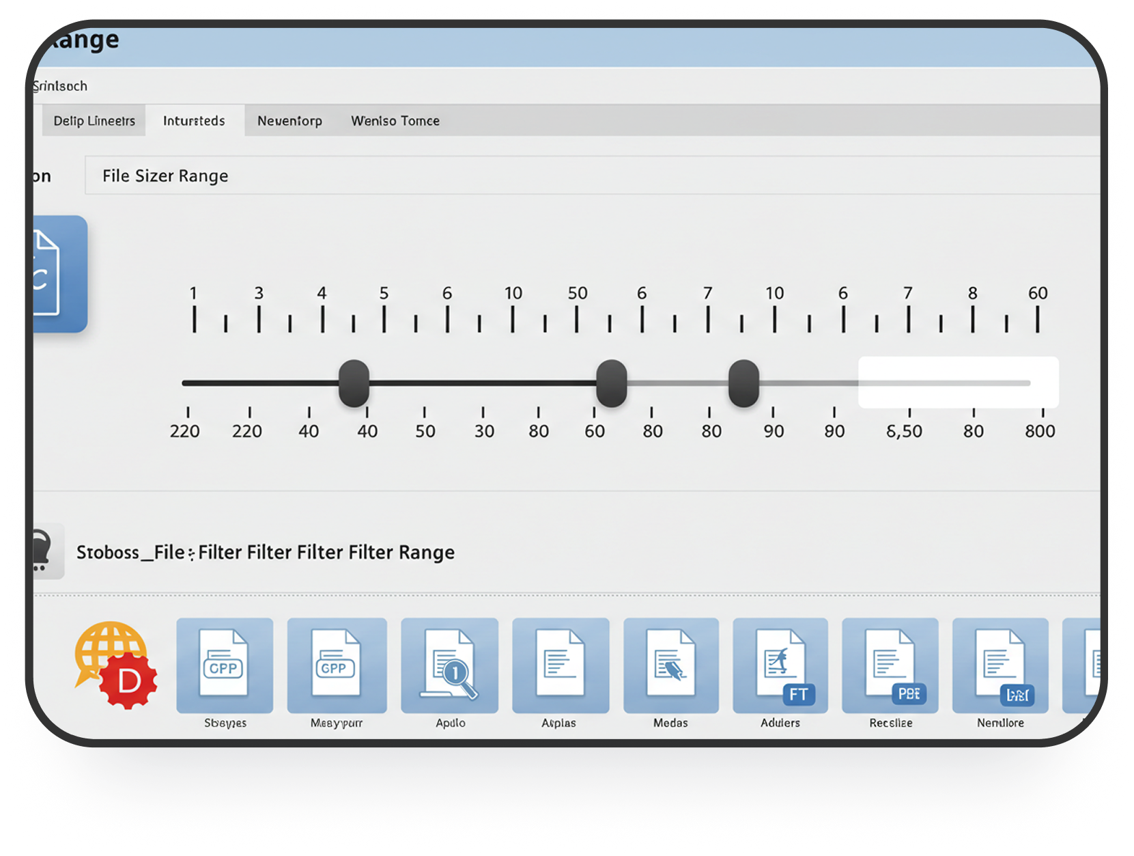Viewport: 1134px width, 856px height.
Task: Click the slider track between the handles
Action: (478, 383)
